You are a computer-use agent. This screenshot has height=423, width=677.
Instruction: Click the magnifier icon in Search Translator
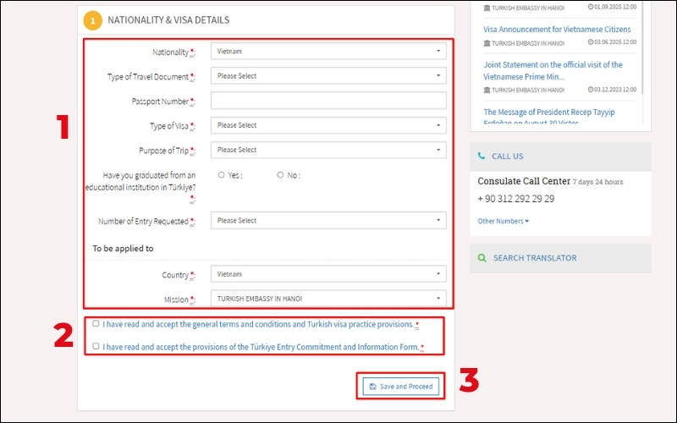point(482,258)
